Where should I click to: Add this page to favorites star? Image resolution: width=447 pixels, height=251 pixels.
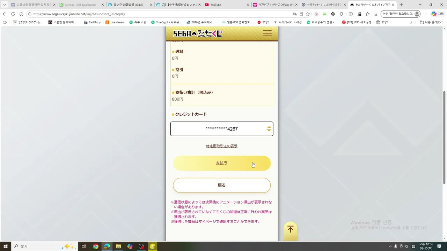308,14
